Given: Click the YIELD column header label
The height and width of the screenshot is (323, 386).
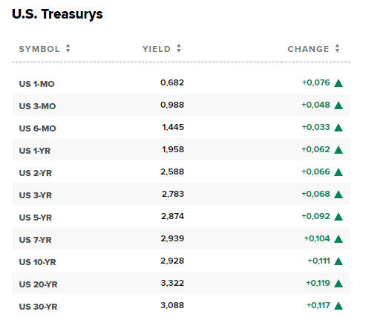Looking at the screenshot, I should point(157,49).
